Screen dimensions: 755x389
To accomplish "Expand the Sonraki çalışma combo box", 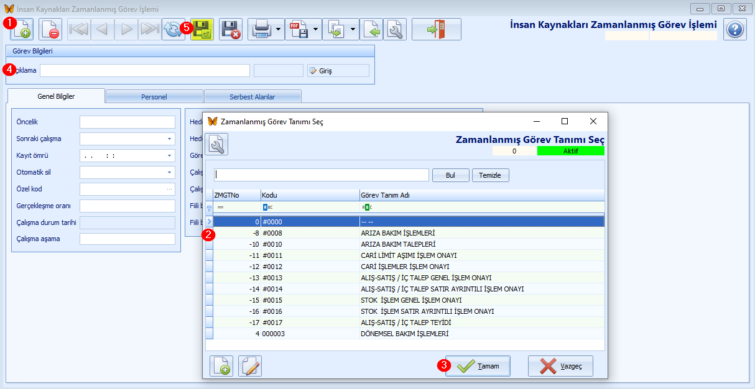I will tap(169, 139).
